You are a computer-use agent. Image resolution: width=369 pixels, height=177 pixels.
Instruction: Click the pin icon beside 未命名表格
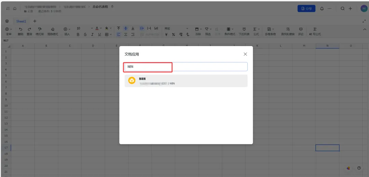pos(112,6)
